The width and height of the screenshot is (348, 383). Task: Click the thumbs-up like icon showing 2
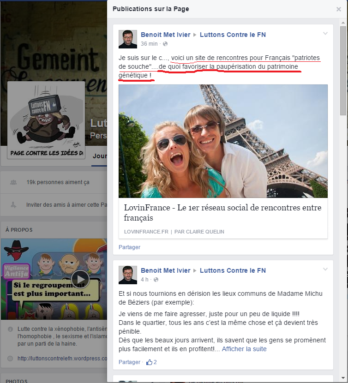[x=149, y=362]
